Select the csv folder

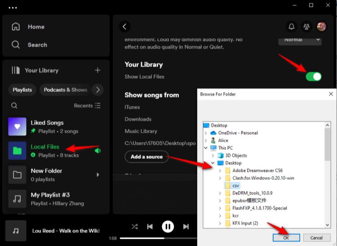(235, 186)
